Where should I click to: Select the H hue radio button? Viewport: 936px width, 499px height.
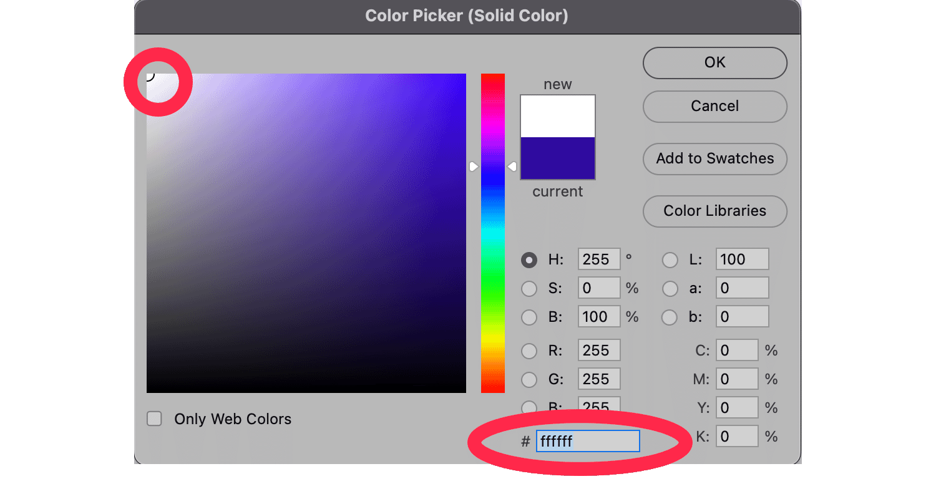coord(529,260)
